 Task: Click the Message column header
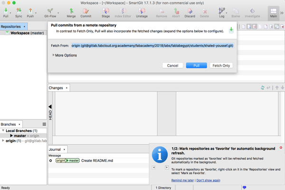(55, 155)
